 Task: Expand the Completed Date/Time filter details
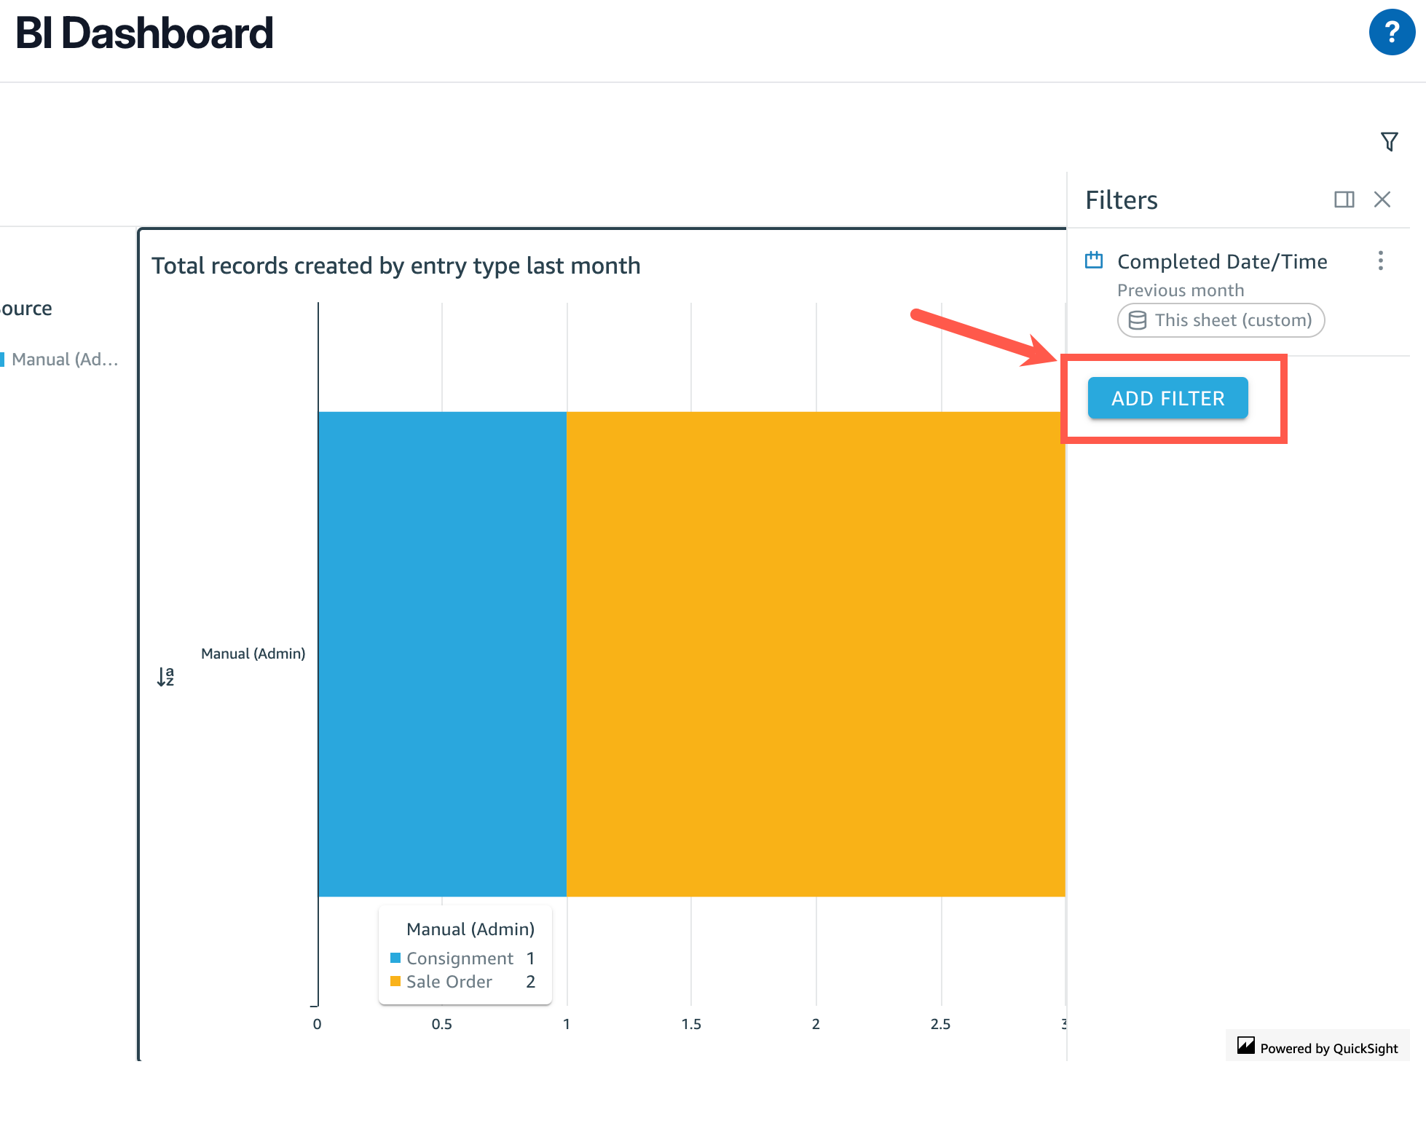[1222, 261]
